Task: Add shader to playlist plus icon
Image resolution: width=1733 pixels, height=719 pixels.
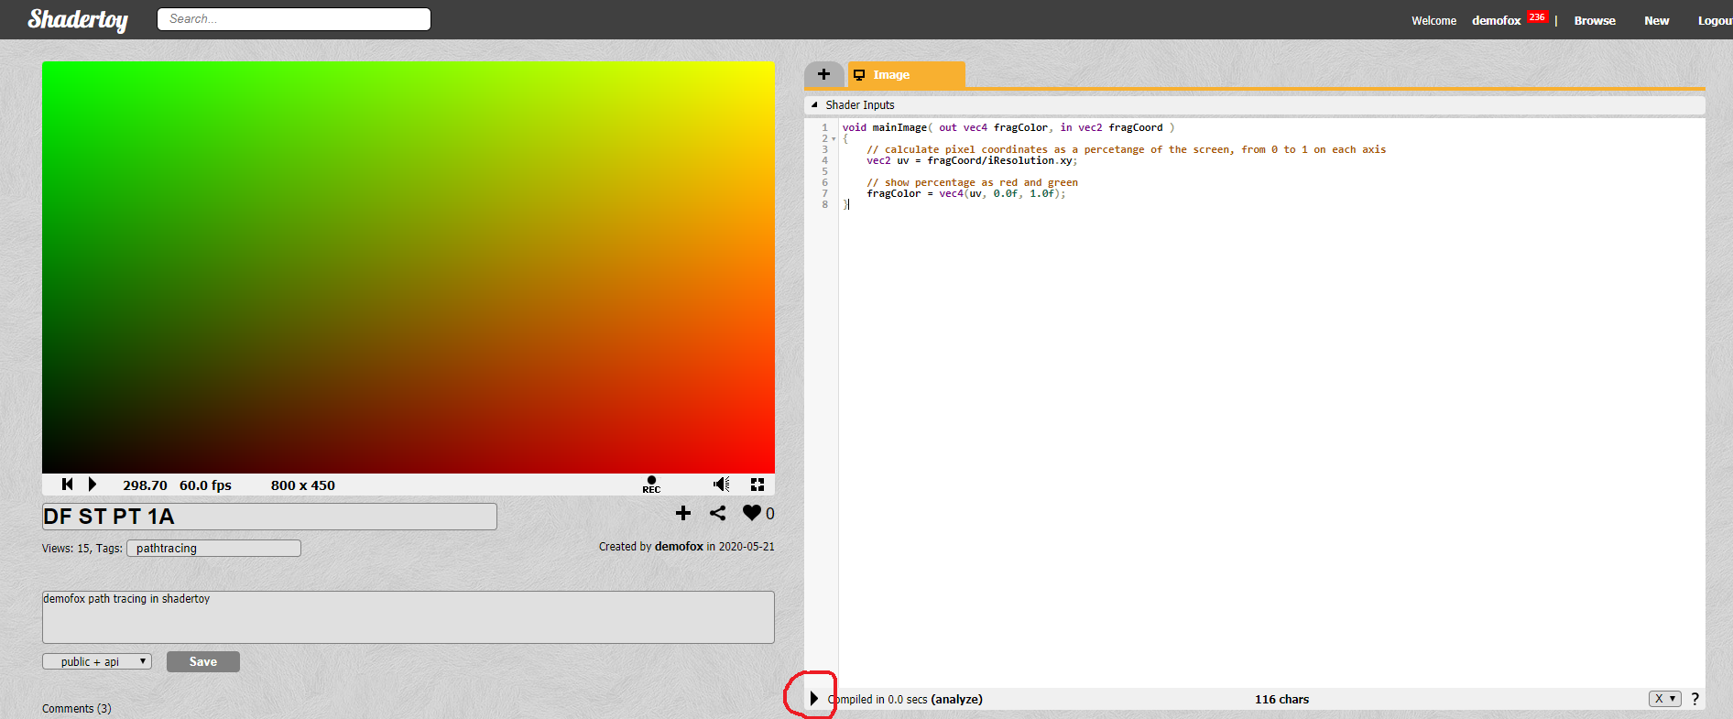Action: 683,514
